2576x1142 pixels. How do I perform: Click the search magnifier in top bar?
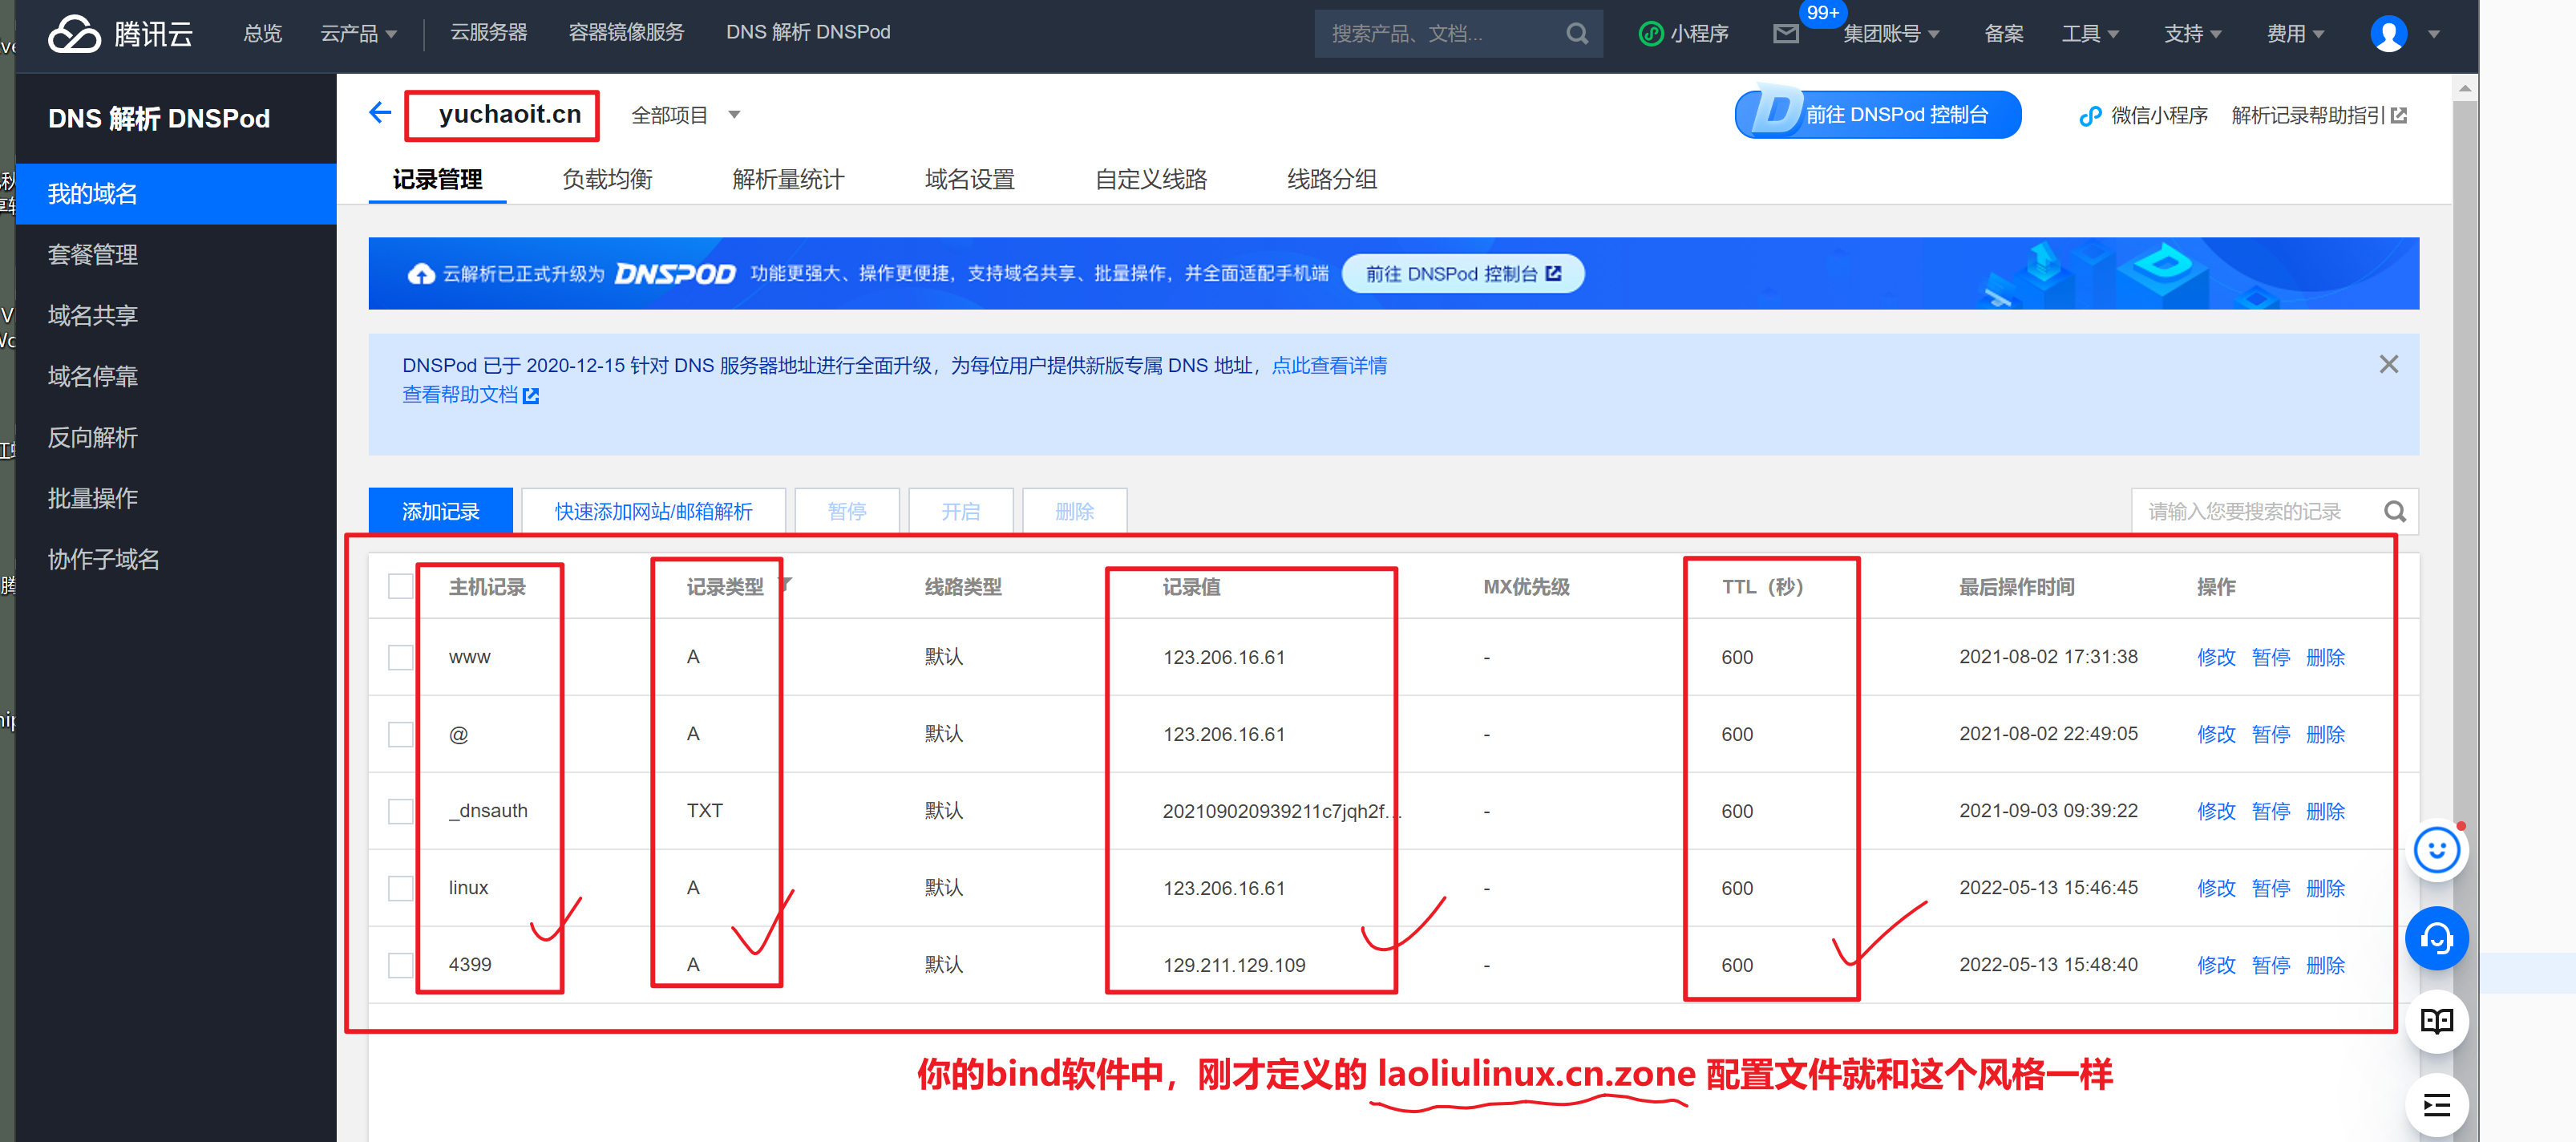pyautogui.click(x=1577, y=34)
